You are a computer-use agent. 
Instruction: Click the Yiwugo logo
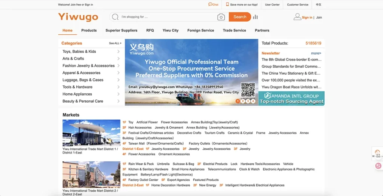point(78,17)
